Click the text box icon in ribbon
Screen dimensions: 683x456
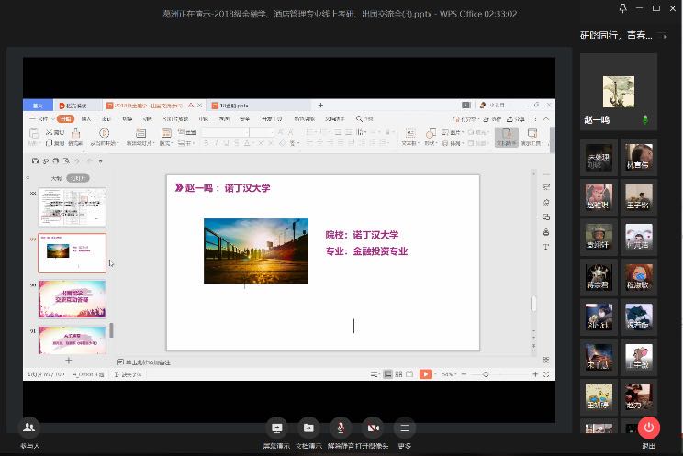409,133
